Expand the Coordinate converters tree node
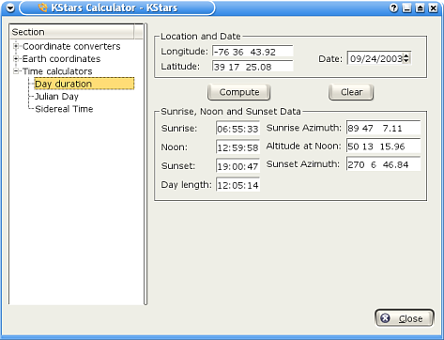This screenshot has width=444, height=340. (16, 46)
